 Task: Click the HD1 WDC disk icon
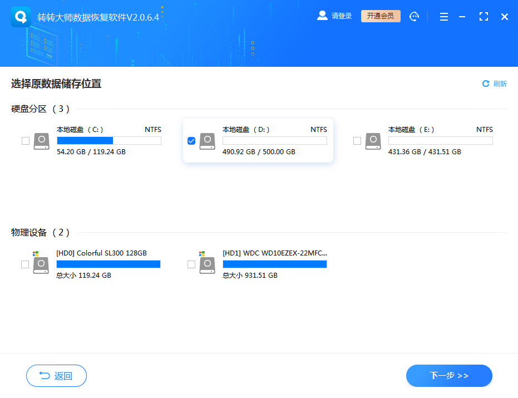[x=207, y=264]
